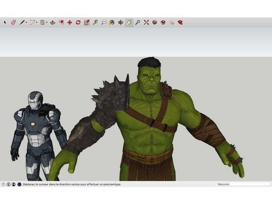272x204 pixels.
Task: Open the Instructor help status icon
Action: [x=19, y=185]
